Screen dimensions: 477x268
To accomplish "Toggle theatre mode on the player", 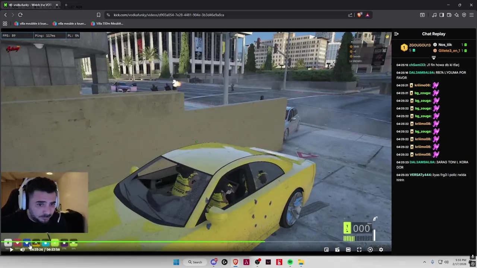I will point(348,250).
